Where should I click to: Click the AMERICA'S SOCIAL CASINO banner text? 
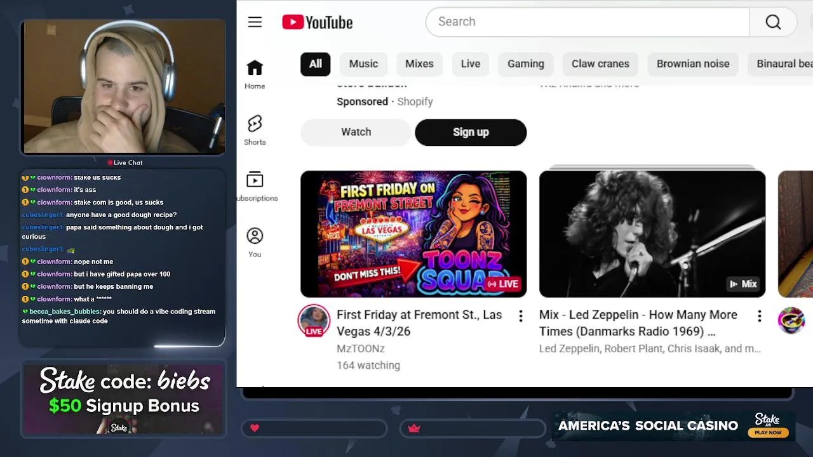tap(648, 425)
